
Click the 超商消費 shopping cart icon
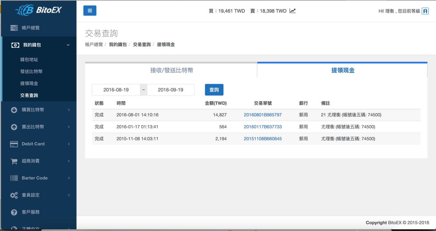14,161
